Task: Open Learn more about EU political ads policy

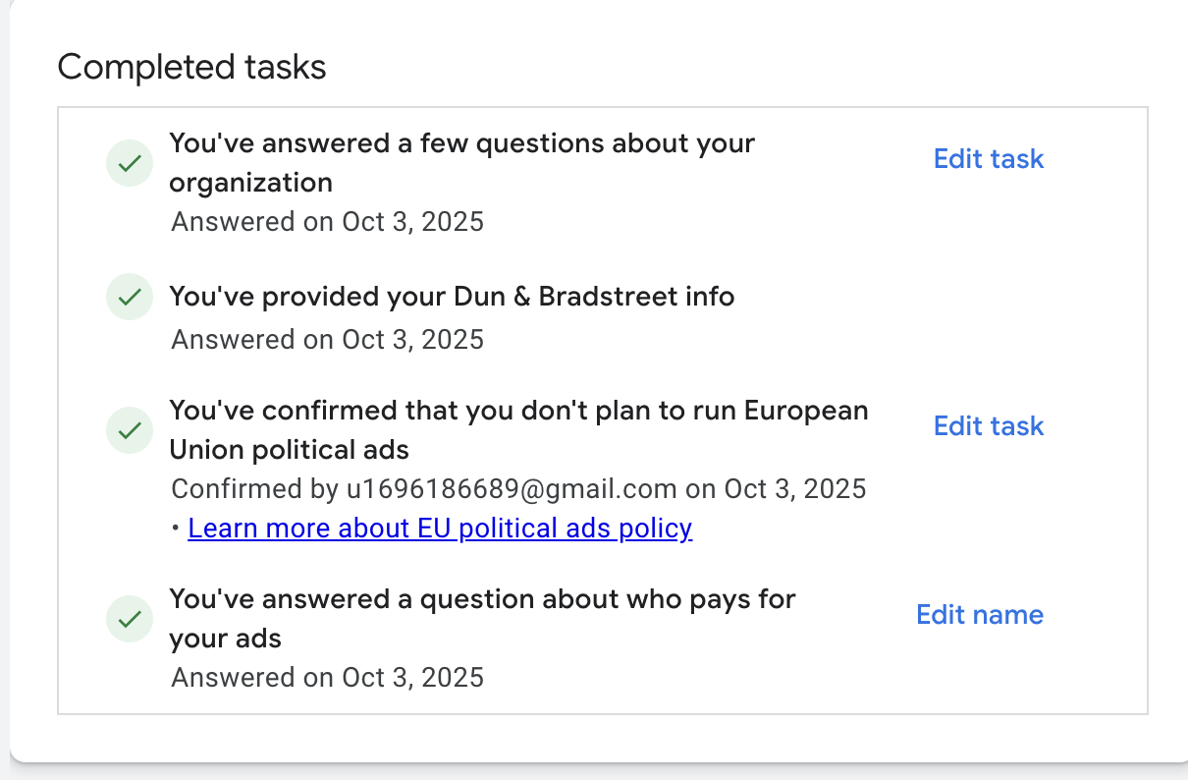Action: coord(440,529)
